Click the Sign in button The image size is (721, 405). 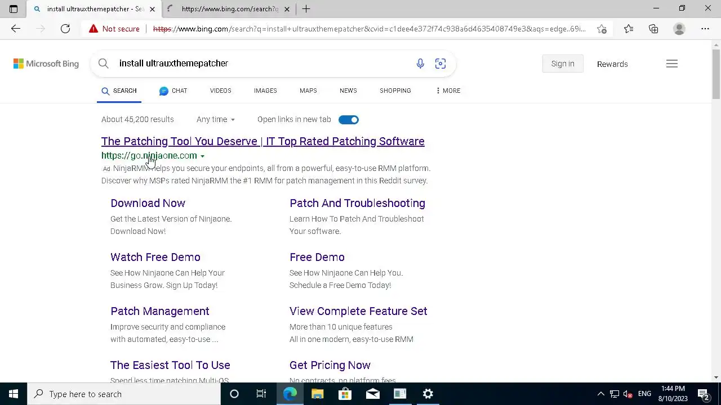563,64
